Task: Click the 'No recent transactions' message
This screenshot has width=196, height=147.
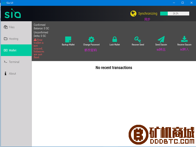Action: [114, 68]
